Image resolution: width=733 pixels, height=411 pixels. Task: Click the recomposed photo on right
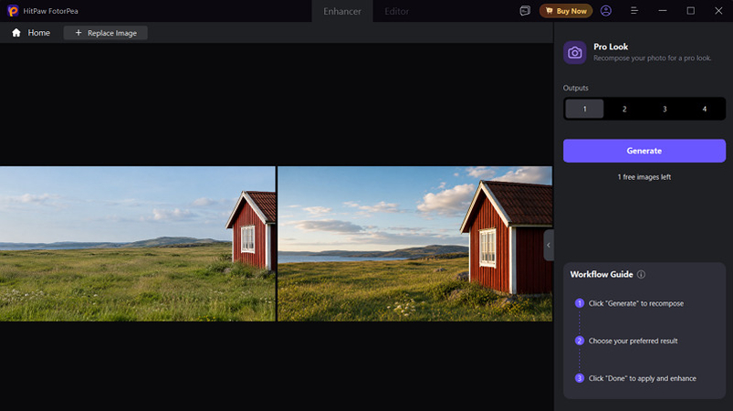(414, 244)
